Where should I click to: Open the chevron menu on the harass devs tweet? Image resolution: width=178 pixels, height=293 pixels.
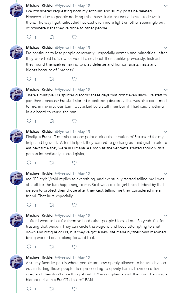pyautogui.click(x=166, y=257)
